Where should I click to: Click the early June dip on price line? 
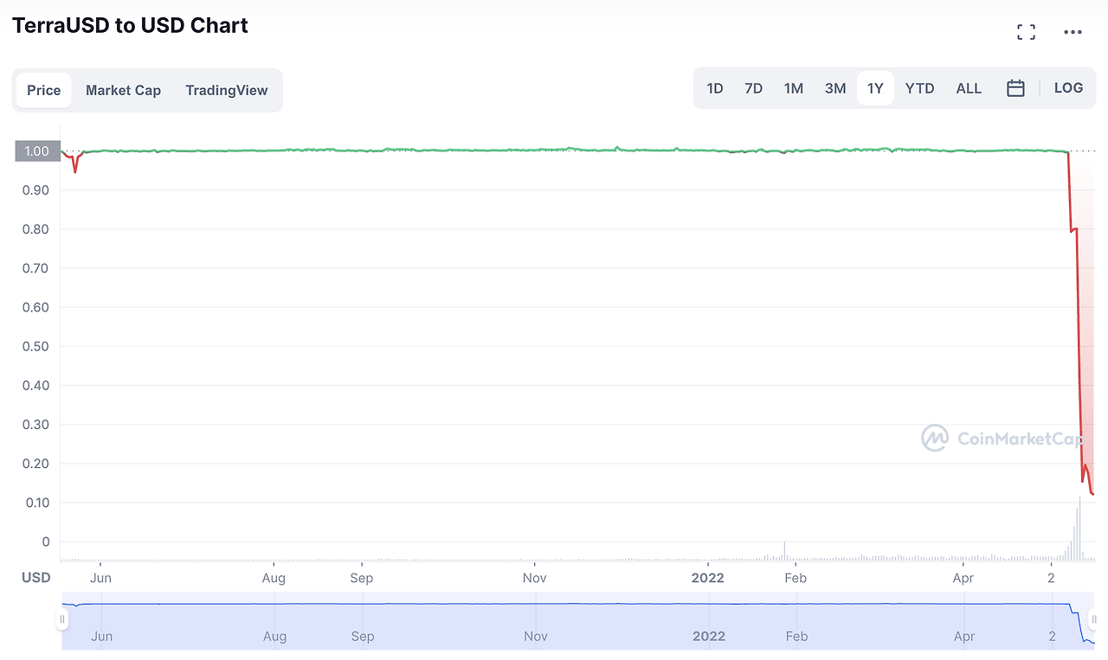click(x=75, y=170)
